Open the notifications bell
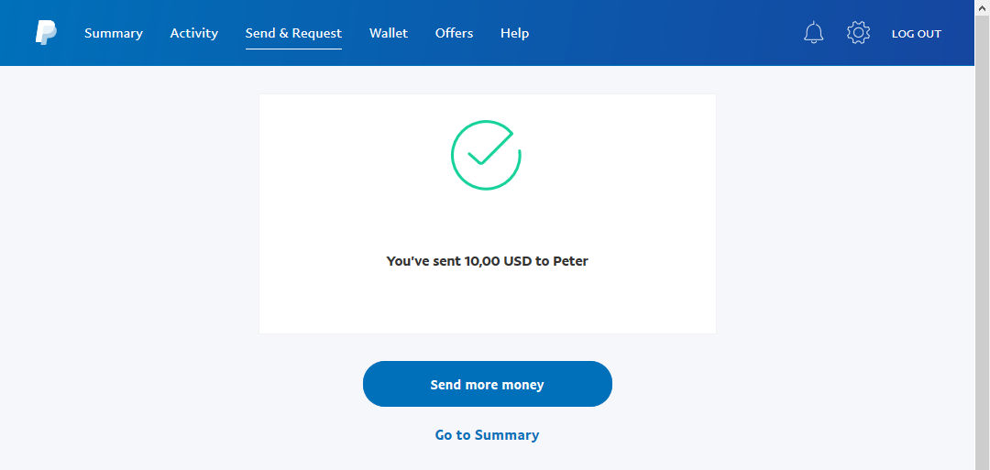This screenshot has width=990, height=470. click(813, 33)
